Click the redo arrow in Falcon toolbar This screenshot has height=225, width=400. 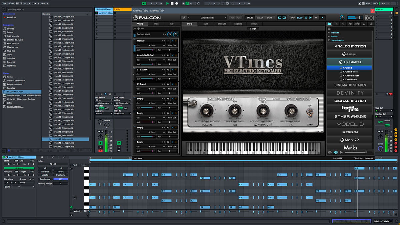239,18
